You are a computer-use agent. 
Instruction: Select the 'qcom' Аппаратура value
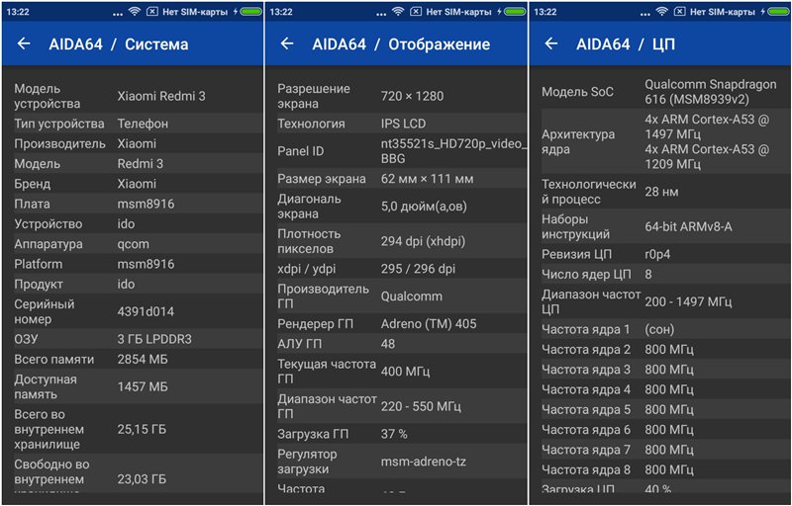(x=133, y=244)
